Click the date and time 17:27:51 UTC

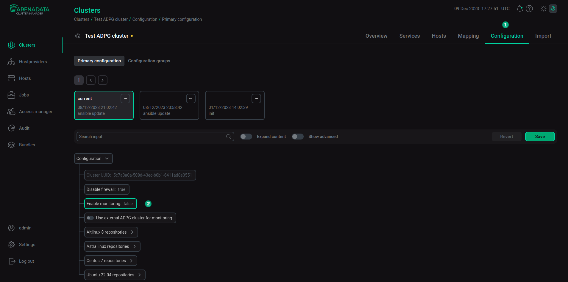(x=482, y=9)
